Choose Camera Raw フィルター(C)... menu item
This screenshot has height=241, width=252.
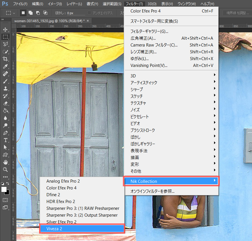pos(171,45)
